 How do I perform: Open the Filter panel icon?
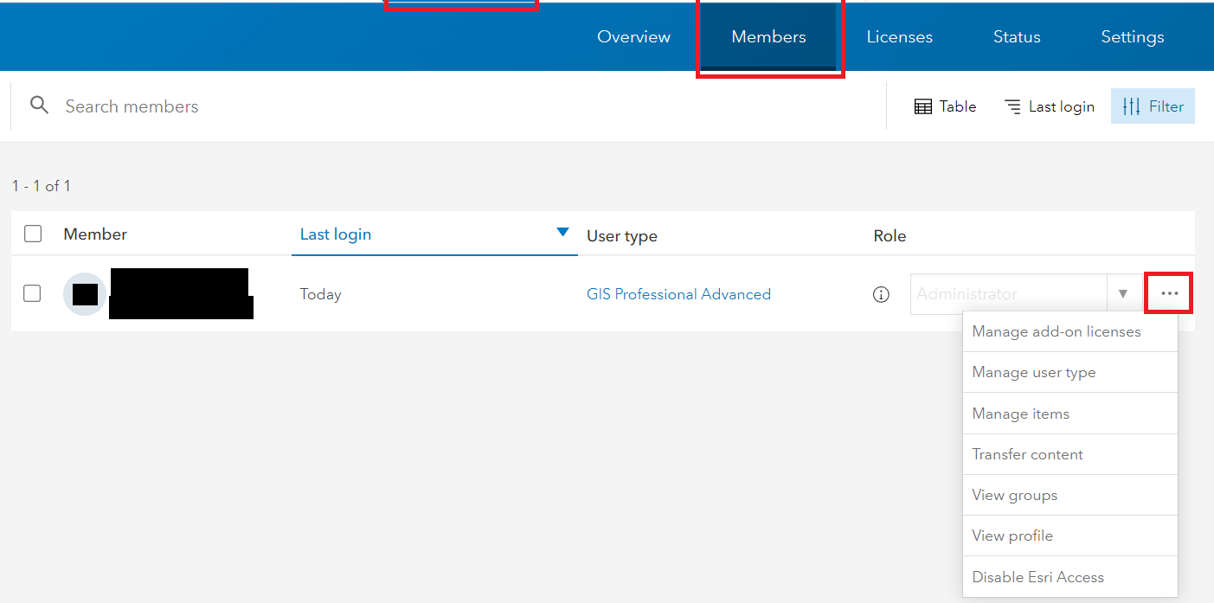click(x=1152, y=106)
